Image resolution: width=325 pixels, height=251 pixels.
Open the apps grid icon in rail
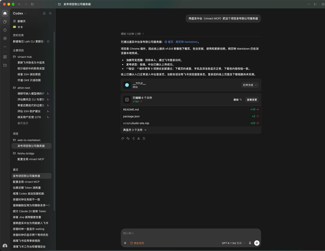(5, 57)
